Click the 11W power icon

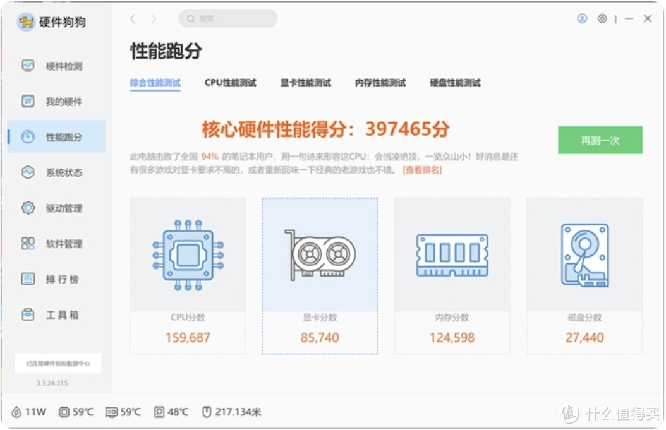[16, 412]
